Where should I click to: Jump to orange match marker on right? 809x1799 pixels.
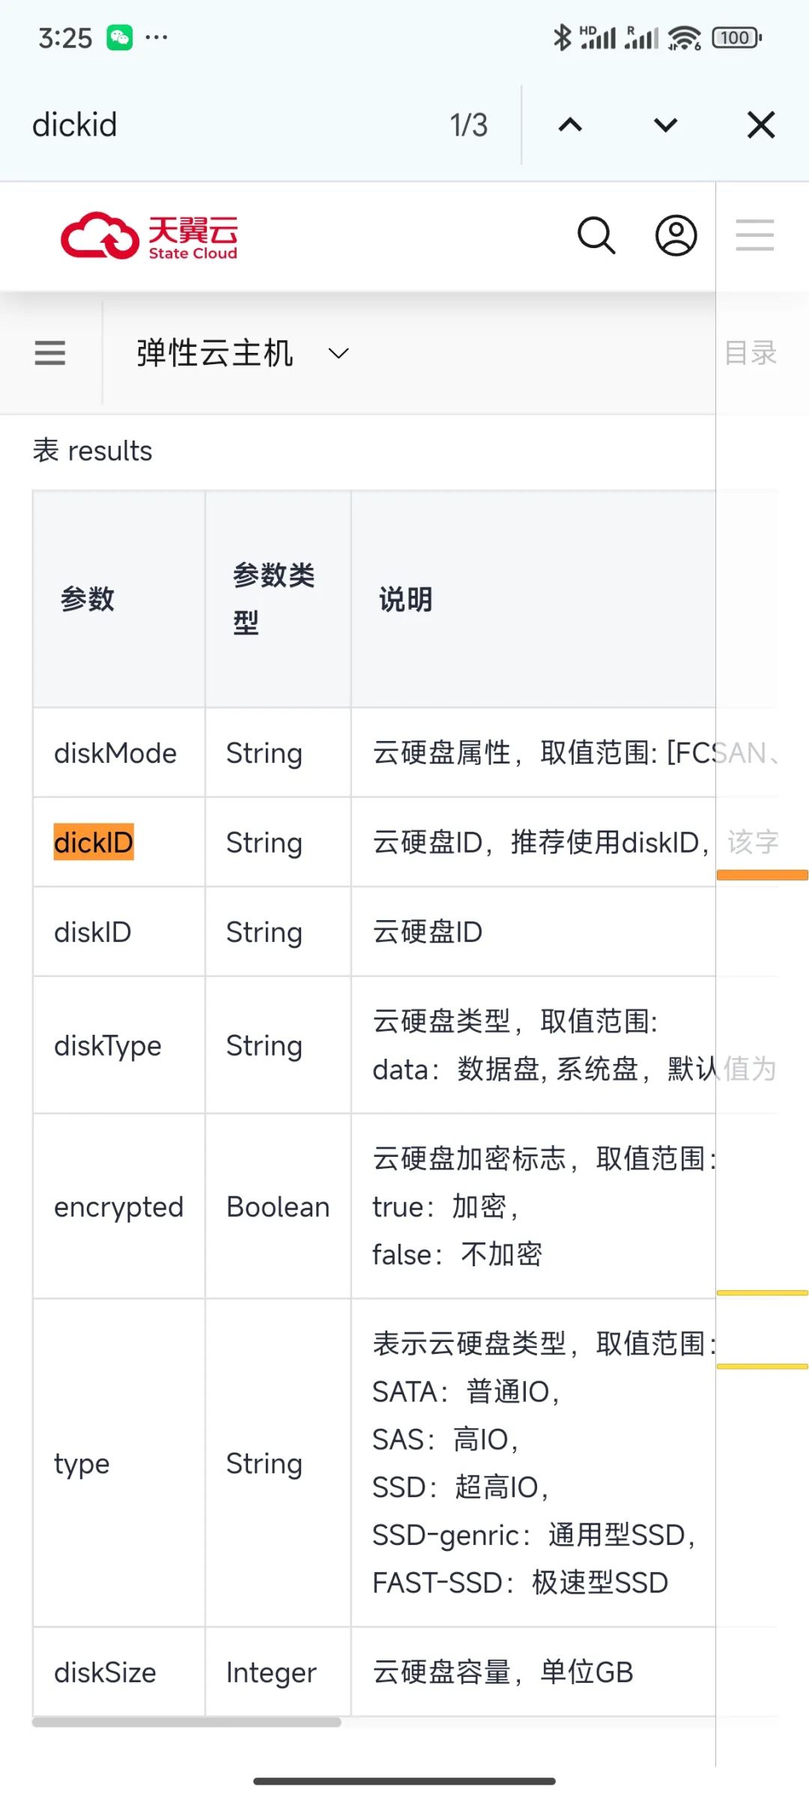(x=762, y=874)
